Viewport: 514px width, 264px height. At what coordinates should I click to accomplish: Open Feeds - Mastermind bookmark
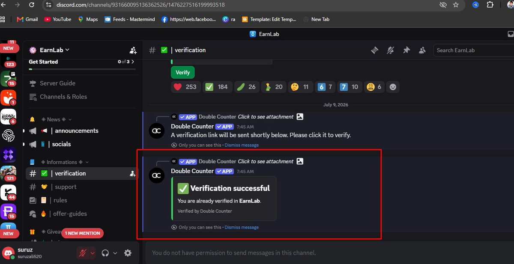point(129,19)
